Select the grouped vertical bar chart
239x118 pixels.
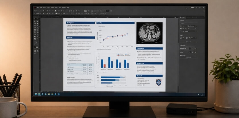(x=114, y=61)
